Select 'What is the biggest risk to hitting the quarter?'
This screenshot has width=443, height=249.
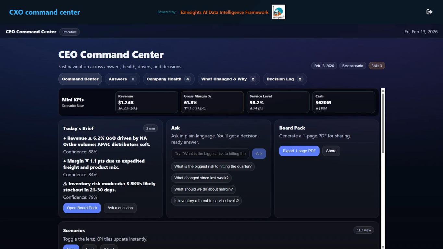click(213, 167)
